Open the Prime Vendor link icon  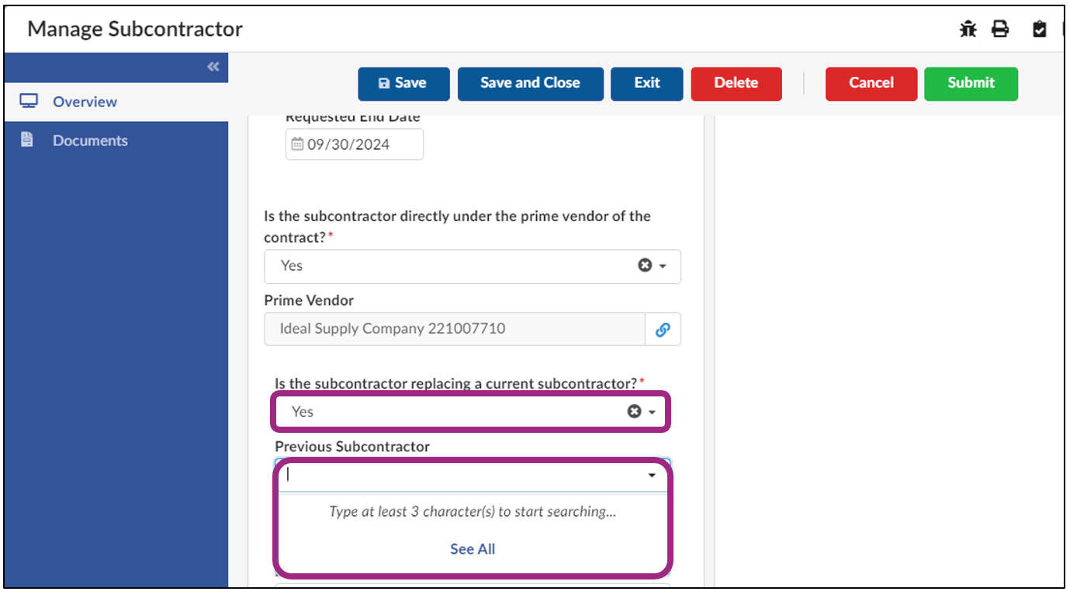click(x=663, y=329)
